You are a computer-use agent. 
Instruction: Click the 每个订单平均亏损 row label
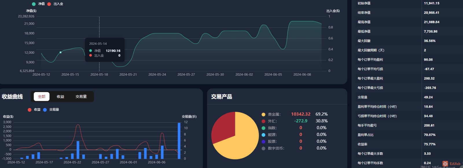[370, 69]
